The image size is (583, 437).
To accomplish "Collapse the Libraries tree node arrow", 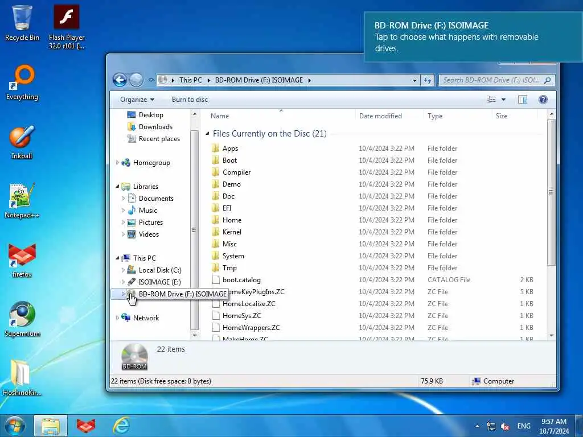I will click(117, 186).
